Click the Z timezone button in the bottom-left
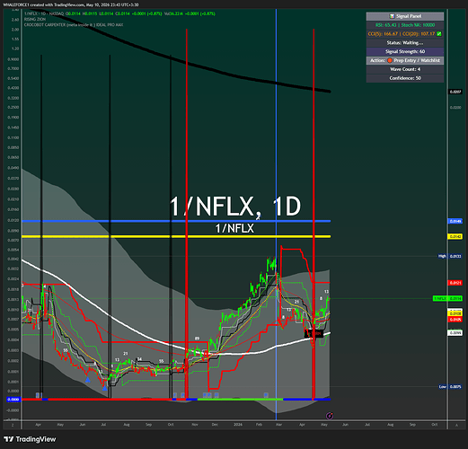 point(13,425)
